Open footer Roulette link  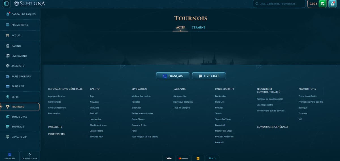tap(136, 102)
